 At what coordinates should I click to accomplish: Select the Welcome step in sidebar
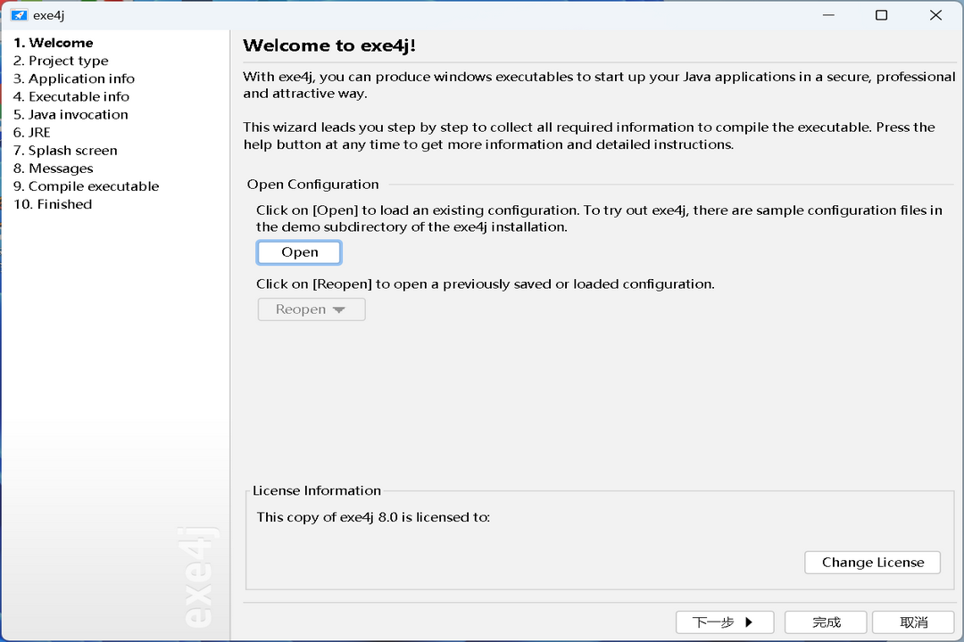click(54, 43)
